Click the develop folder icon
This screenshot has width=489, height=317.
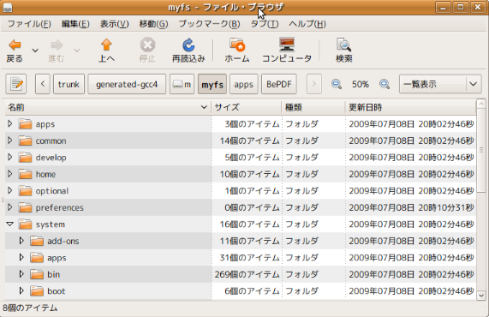(25, 158)
